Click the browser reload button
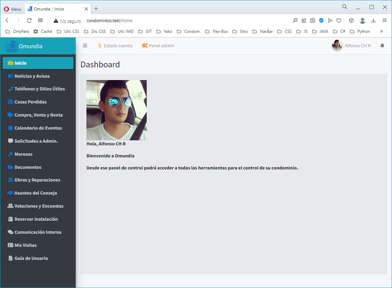The width and height of the screenshot is (392, 288). pos(29,20)
